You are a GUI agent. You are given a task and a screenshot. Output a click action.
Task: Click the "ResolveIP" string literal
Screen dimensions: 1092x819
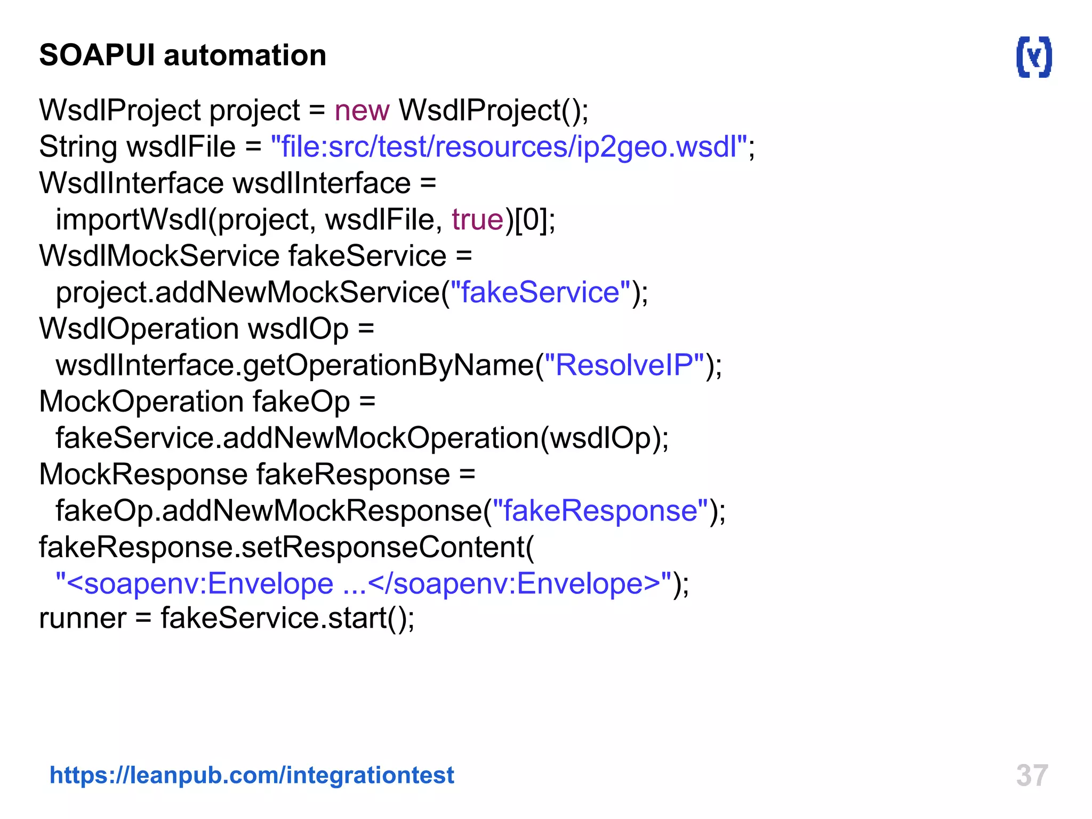(x=624, y=365)
